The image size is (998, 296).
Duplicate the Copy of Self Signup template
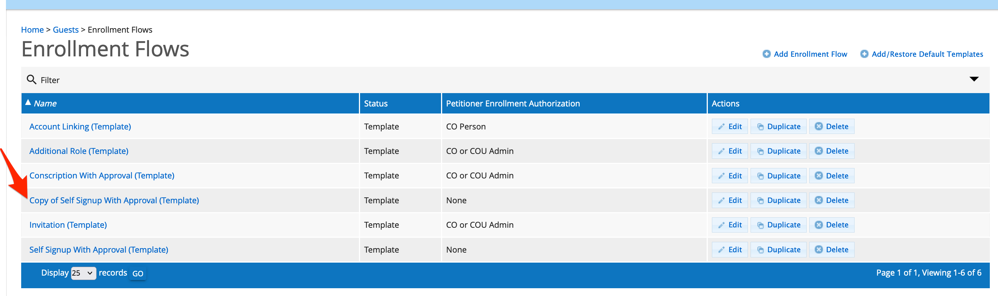[x=778, y=200]
